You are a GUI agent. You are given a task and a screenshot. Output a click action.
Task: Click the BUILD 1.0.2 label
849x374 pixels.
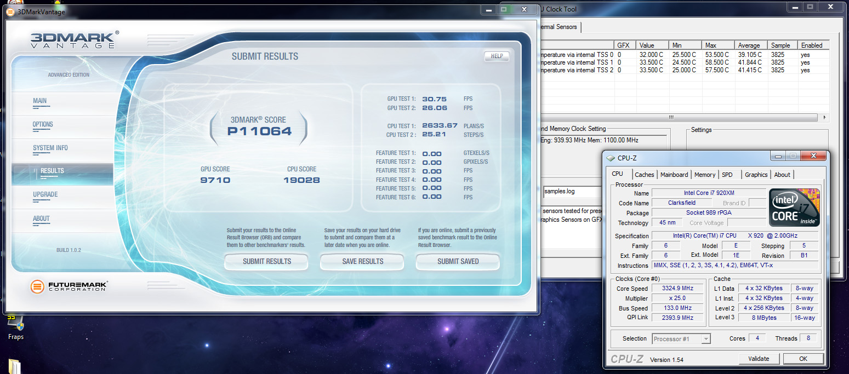pyautogui.click(x=69, y=250)
